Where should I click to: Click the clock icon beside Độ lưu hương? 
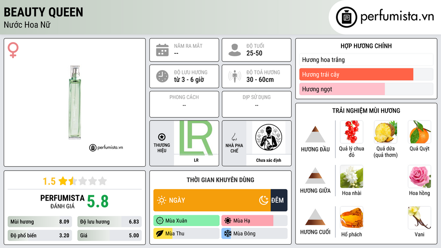[162, 76]
